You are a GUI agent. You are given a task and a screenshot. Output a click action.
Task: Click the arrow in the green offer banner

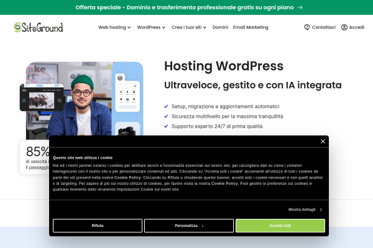point(300,7)
